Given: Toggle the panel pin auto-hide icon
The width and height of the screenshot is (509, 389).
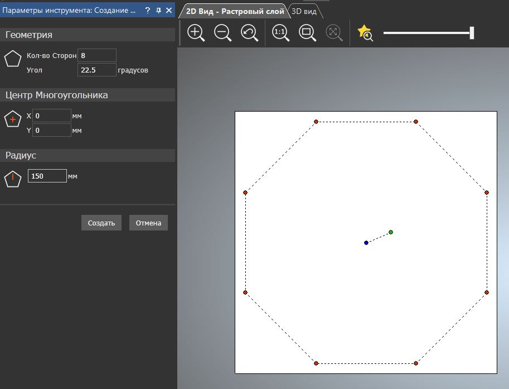Looking at the screenshot, I should [158, 10].
